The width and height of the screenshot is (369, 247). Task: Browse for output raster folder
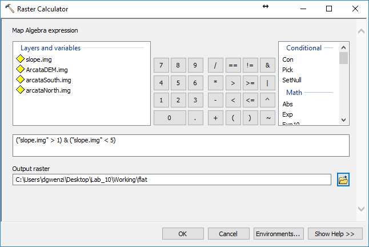coord(343,180)
